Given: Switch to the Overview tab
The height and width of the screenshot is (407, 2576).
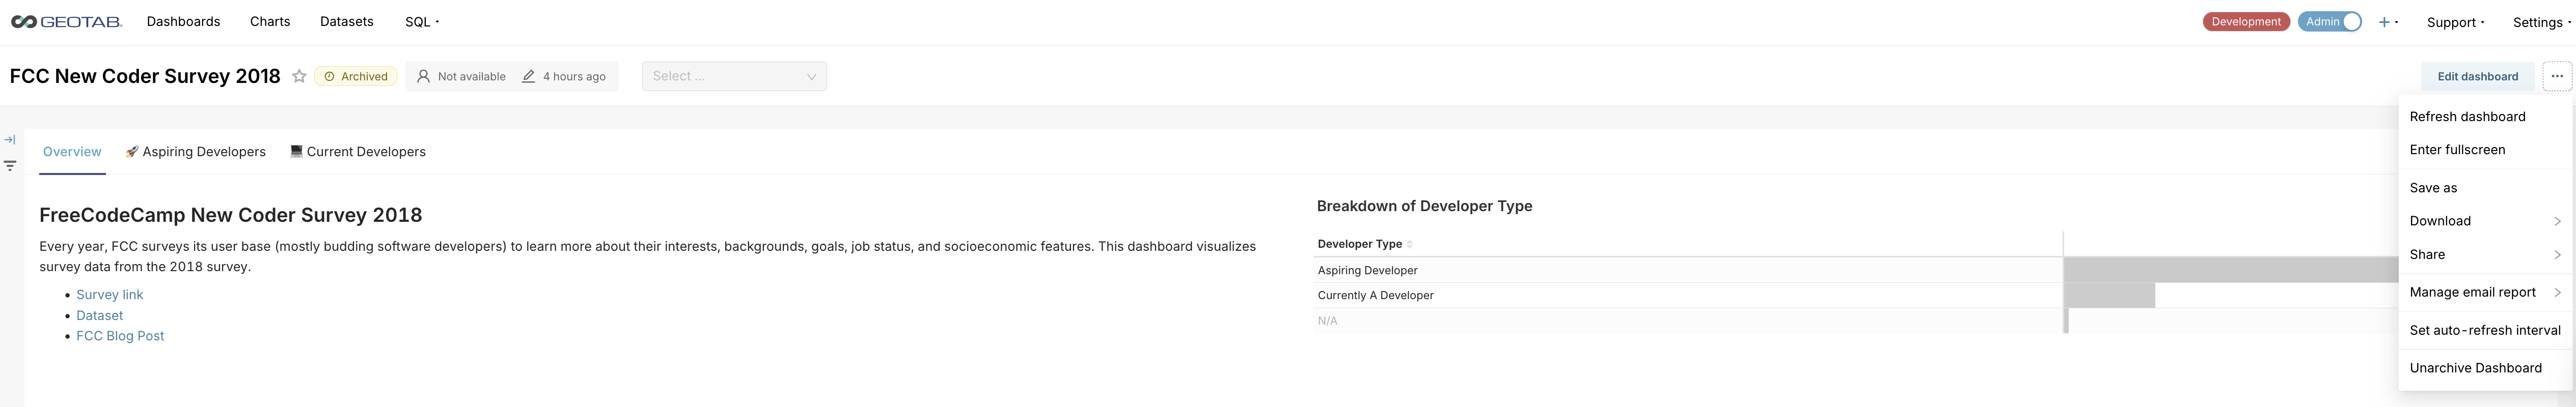Looking at the screenshot, I should click(x=72, y=152).
